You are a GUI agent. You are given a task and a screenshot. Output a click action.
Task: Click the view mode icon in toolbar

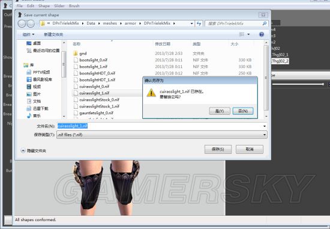242,34
